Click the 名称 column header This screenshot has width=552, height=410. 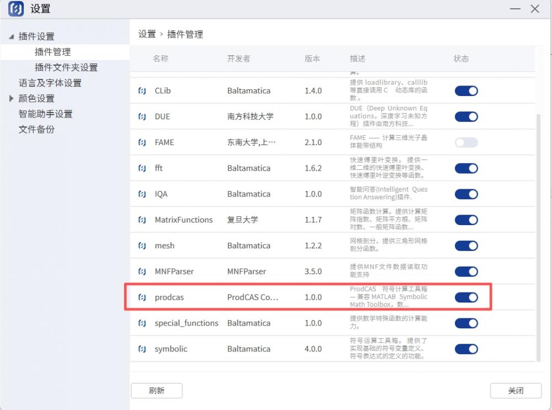point(161,58)
